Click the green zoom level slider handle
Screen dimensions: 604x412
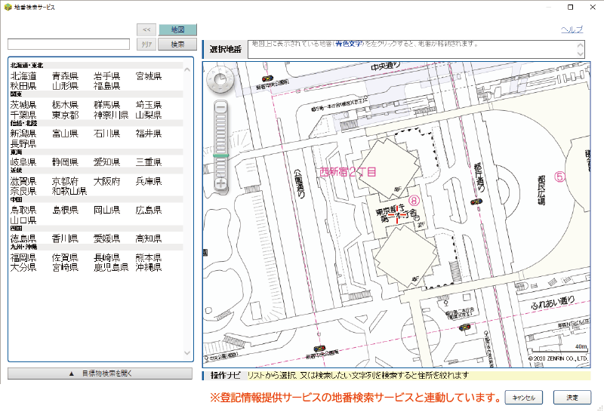click(221, 156)
